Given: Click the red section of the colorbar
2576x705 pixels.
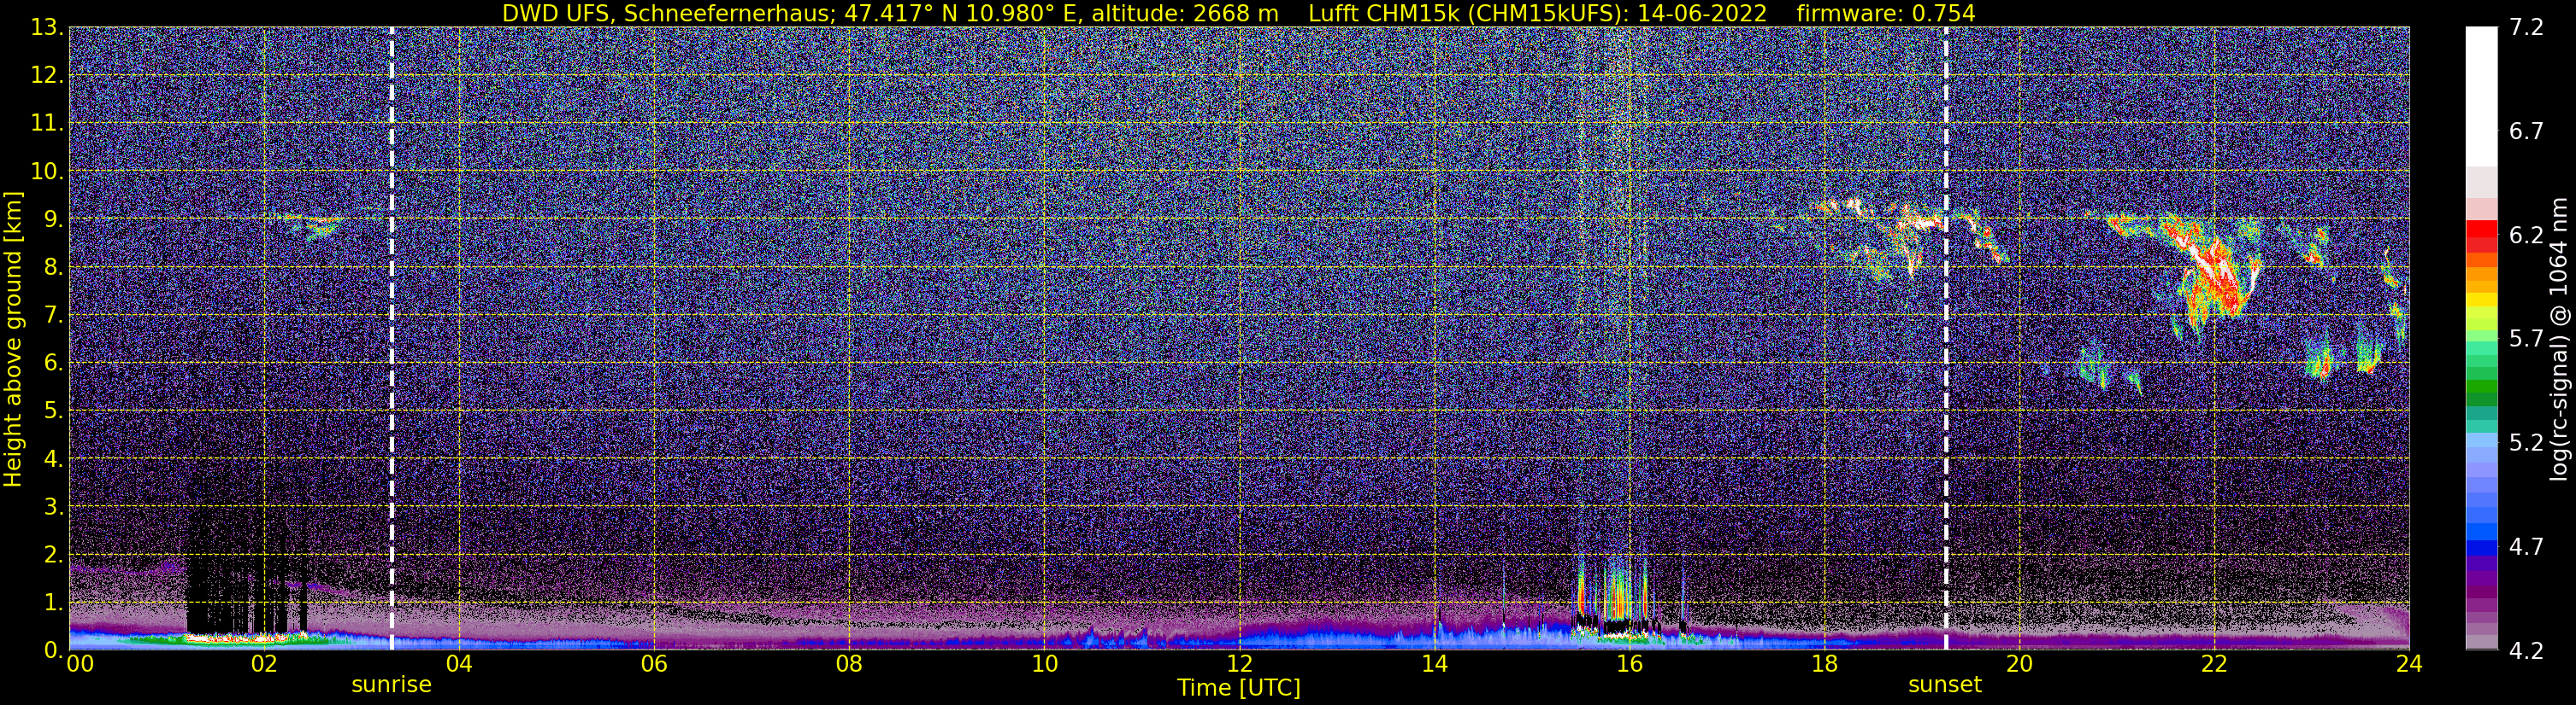Looking at the screenshot, I should click(x=2481, y=236).
